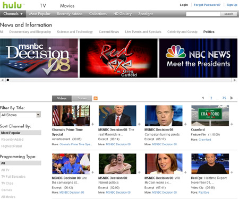The height and width of the screenshot is (199, 239).
Task: Open the TV section
Action: (43, 6)
